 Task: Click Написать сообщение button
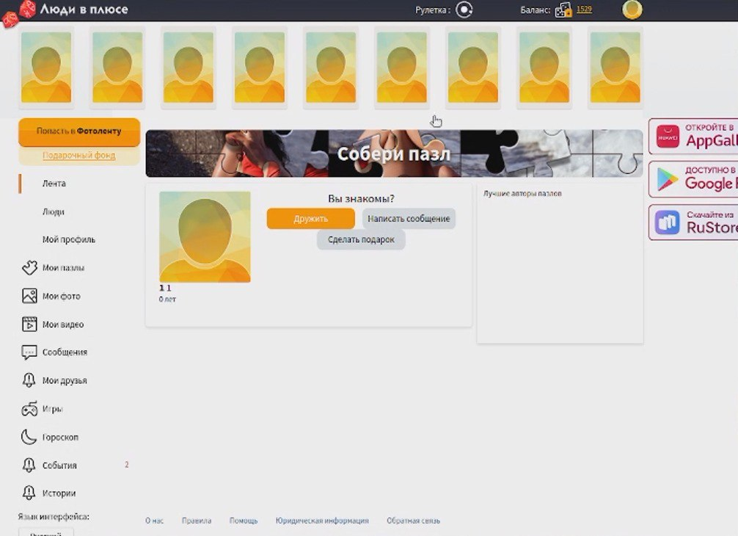(409, 219)
